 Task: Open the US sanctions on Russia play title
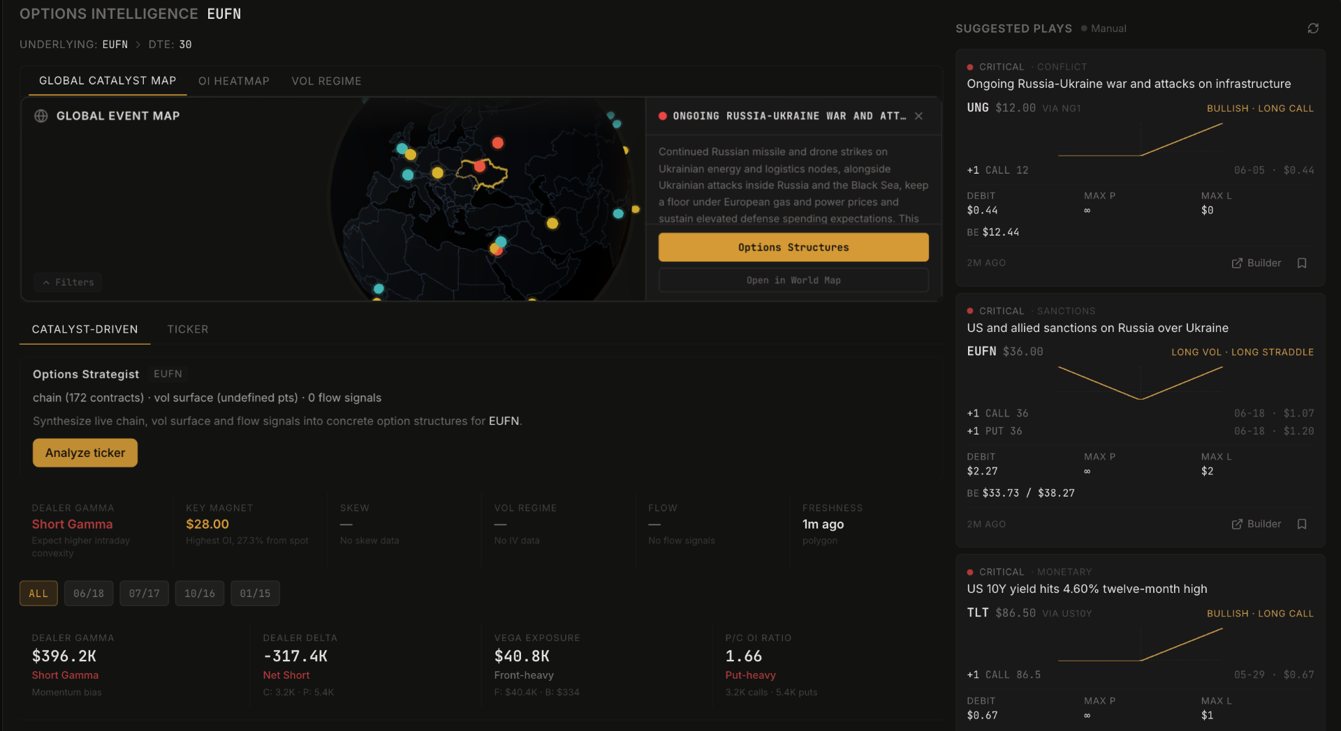(x=1097, y=328)
